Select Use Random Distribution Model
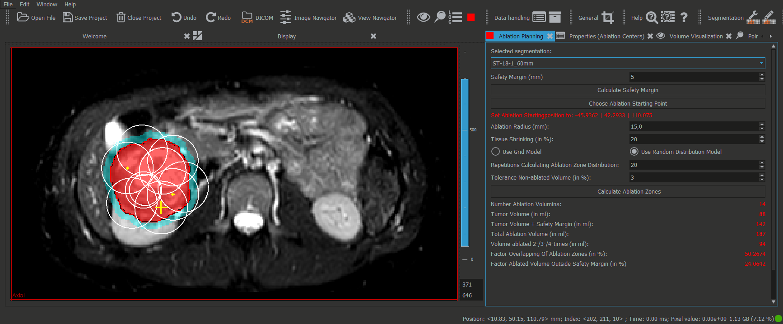783x324 pixels. [x=634, y=152]
